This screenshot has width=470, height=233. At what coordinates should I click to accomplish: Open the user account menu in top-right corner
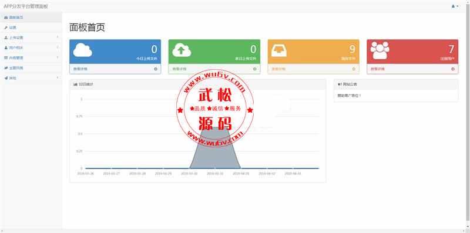click(x=455, y=6)
